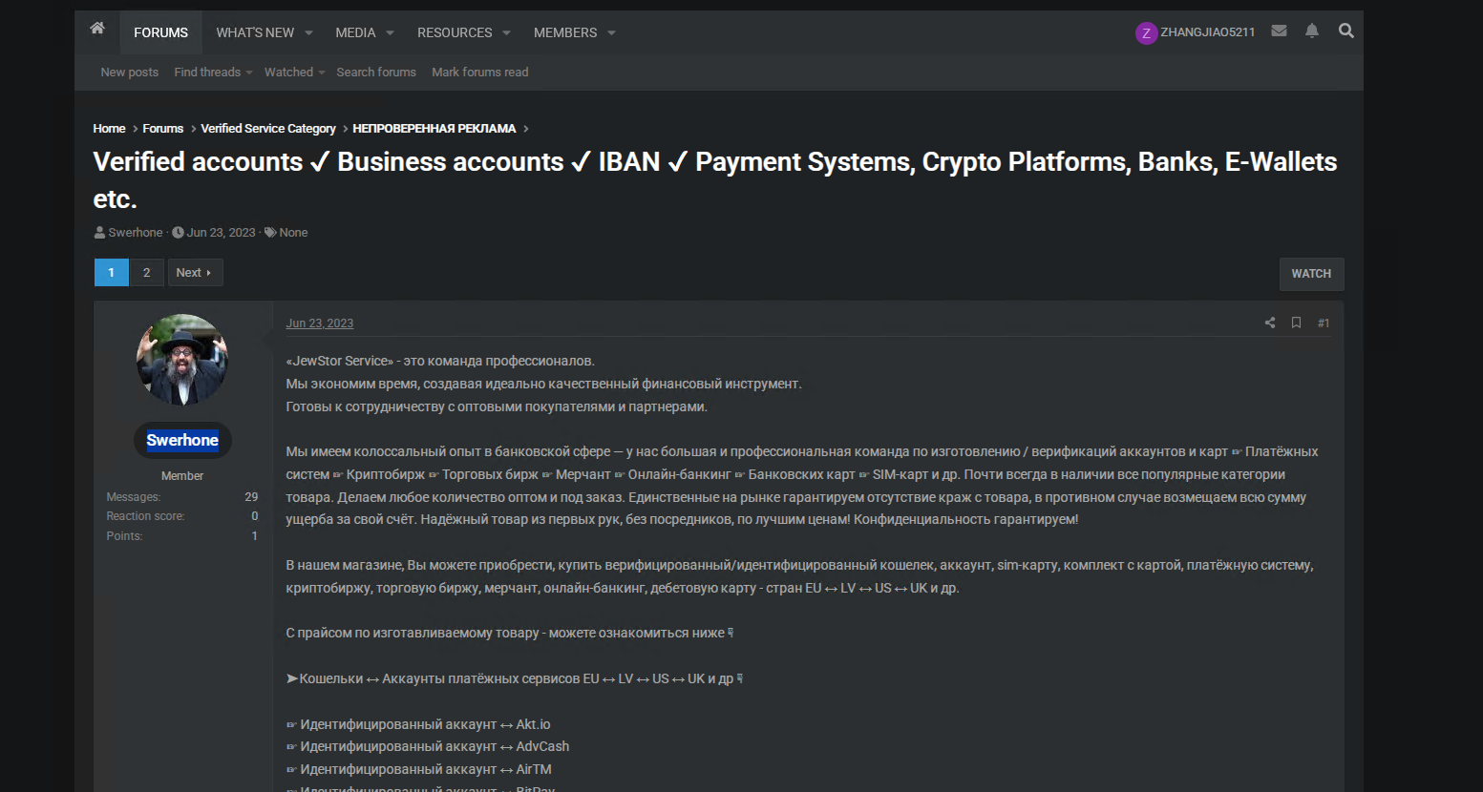Go to page 2 of the thread
1483x792 pixels.
[146, 273]
